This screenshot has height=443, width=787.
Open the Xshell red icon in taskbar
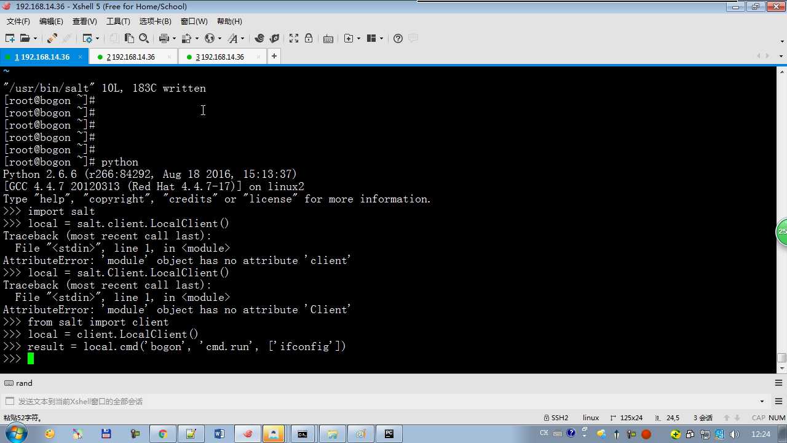tap(248, 434)
